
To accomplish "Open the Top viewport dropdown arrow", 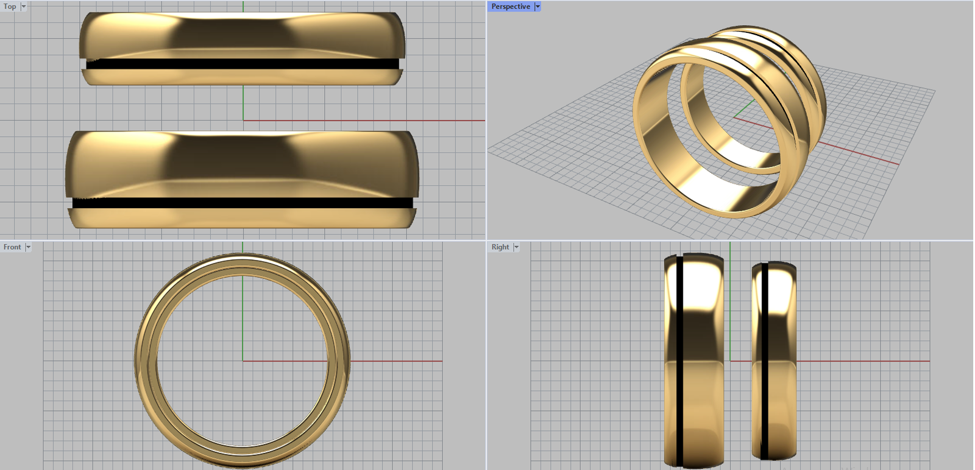I will click(x=24, y=7).
